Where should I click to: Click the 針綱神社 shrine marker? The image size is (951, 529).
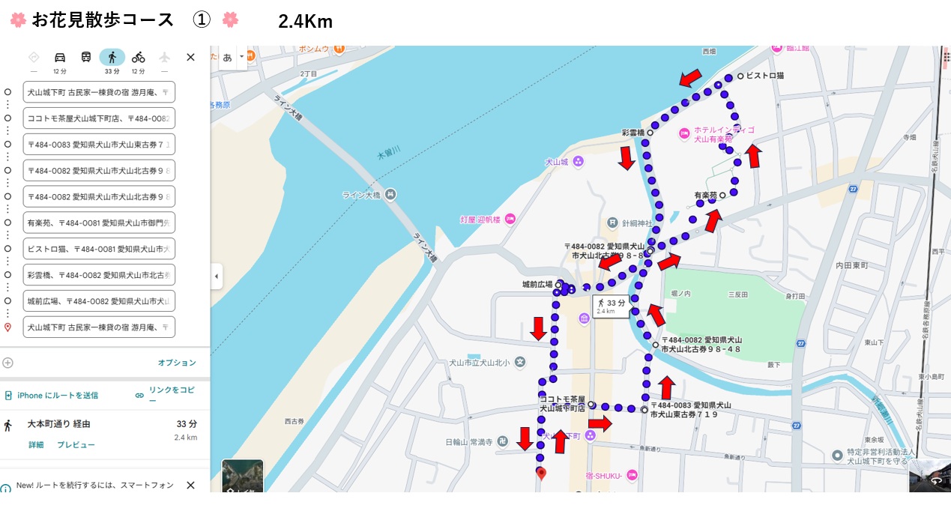tap(612, 223)
